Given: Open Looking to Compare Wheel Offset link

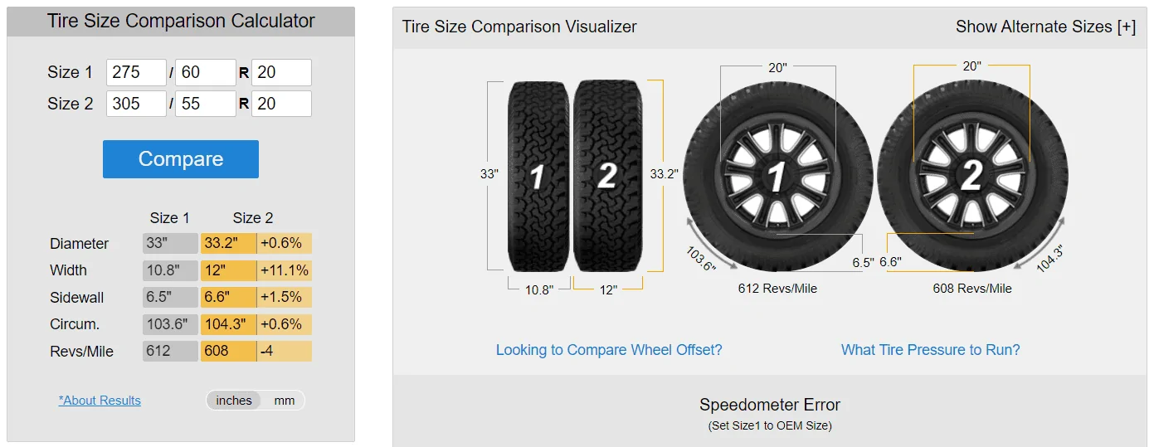Looking at the screenshot, I should (x=609, y=350).
